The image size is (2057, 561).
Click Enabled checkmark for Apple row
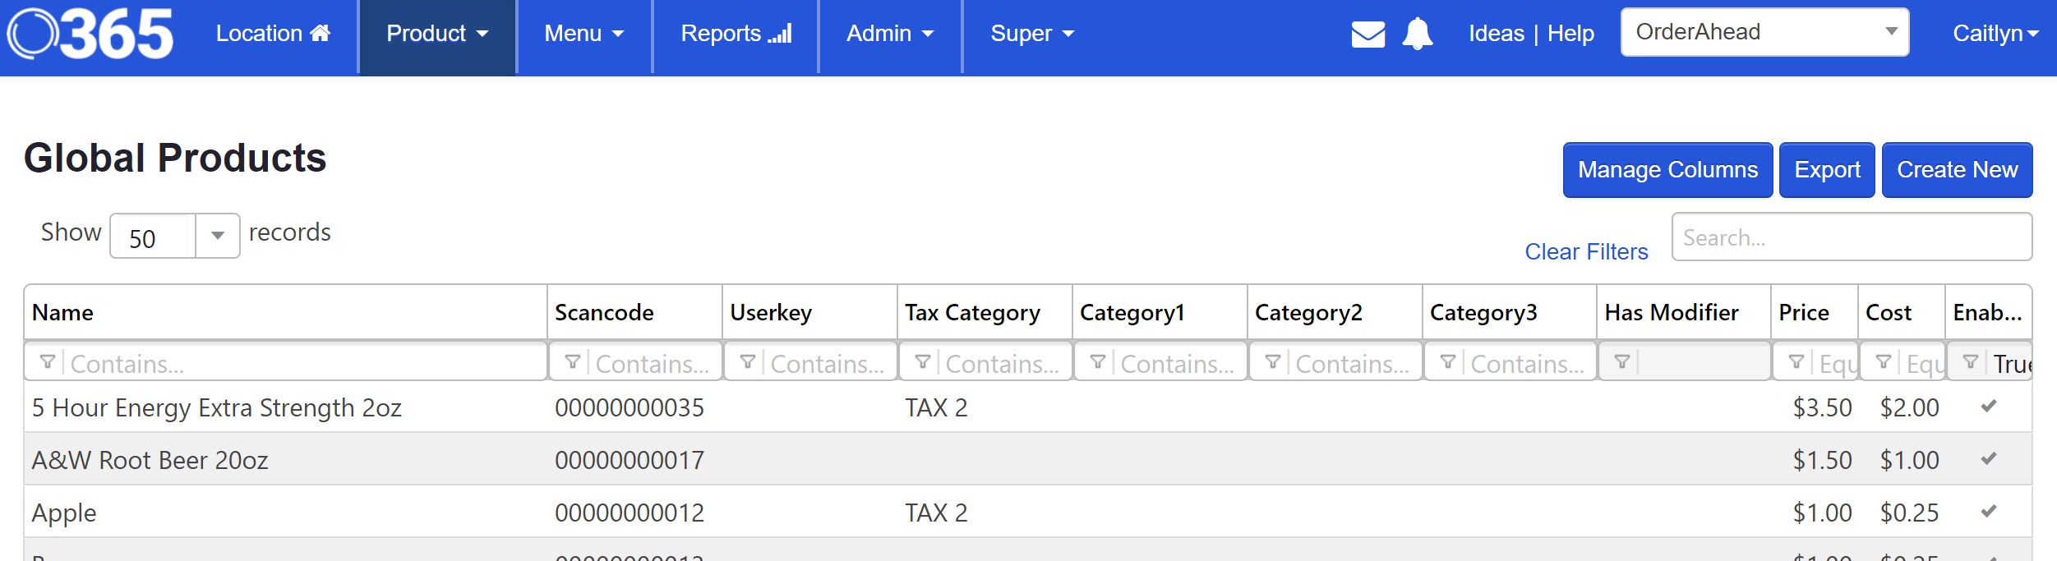pos(1988,512)
